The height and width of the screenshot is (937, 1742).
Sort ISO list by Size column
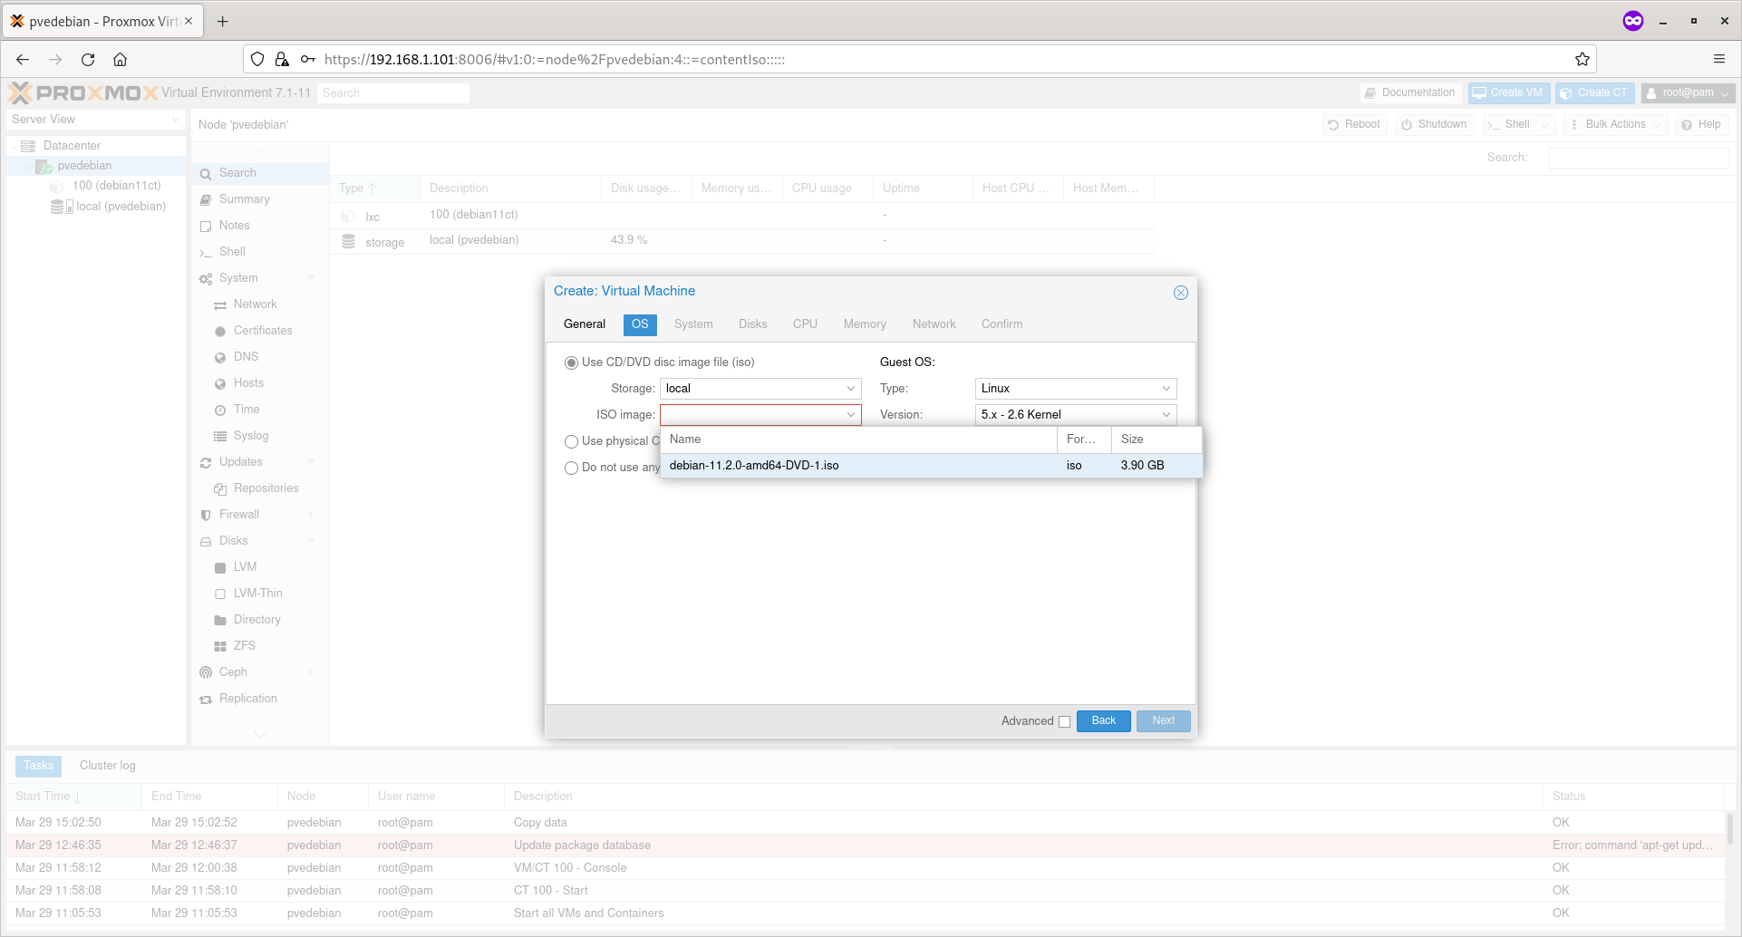pos(1156,440)
